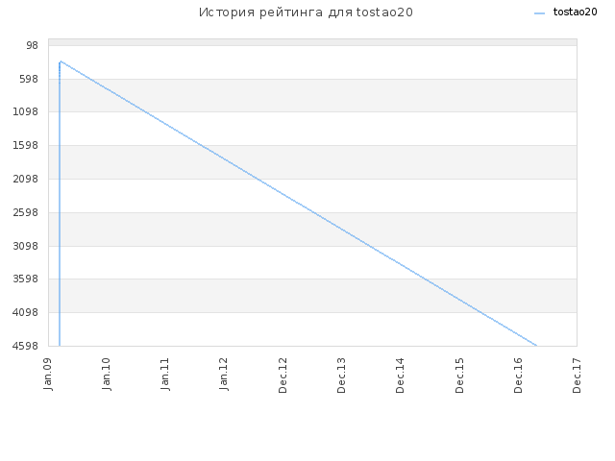
Task: Click the line's end point near Dec.16
Action: pos(536,346)
